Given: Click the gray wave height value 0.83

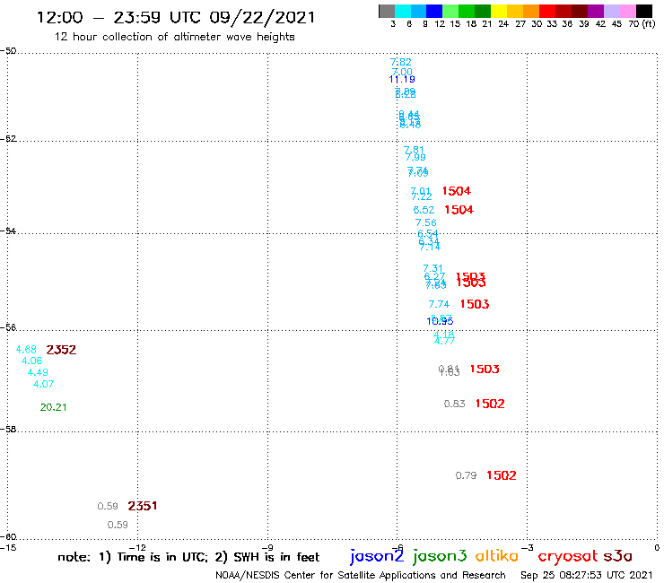Looking at the screenshot, I should coord(454,404).
